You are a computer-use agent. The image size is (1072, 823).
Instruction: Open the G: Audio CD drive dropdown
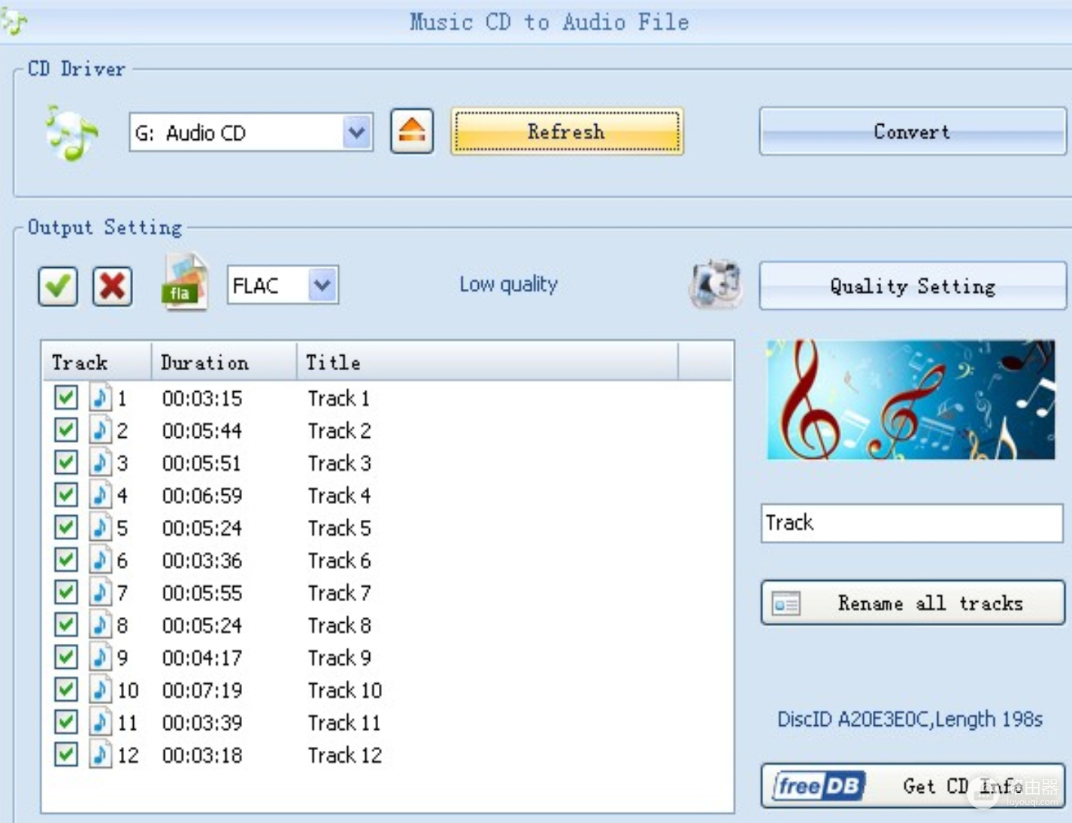point(357,132)
